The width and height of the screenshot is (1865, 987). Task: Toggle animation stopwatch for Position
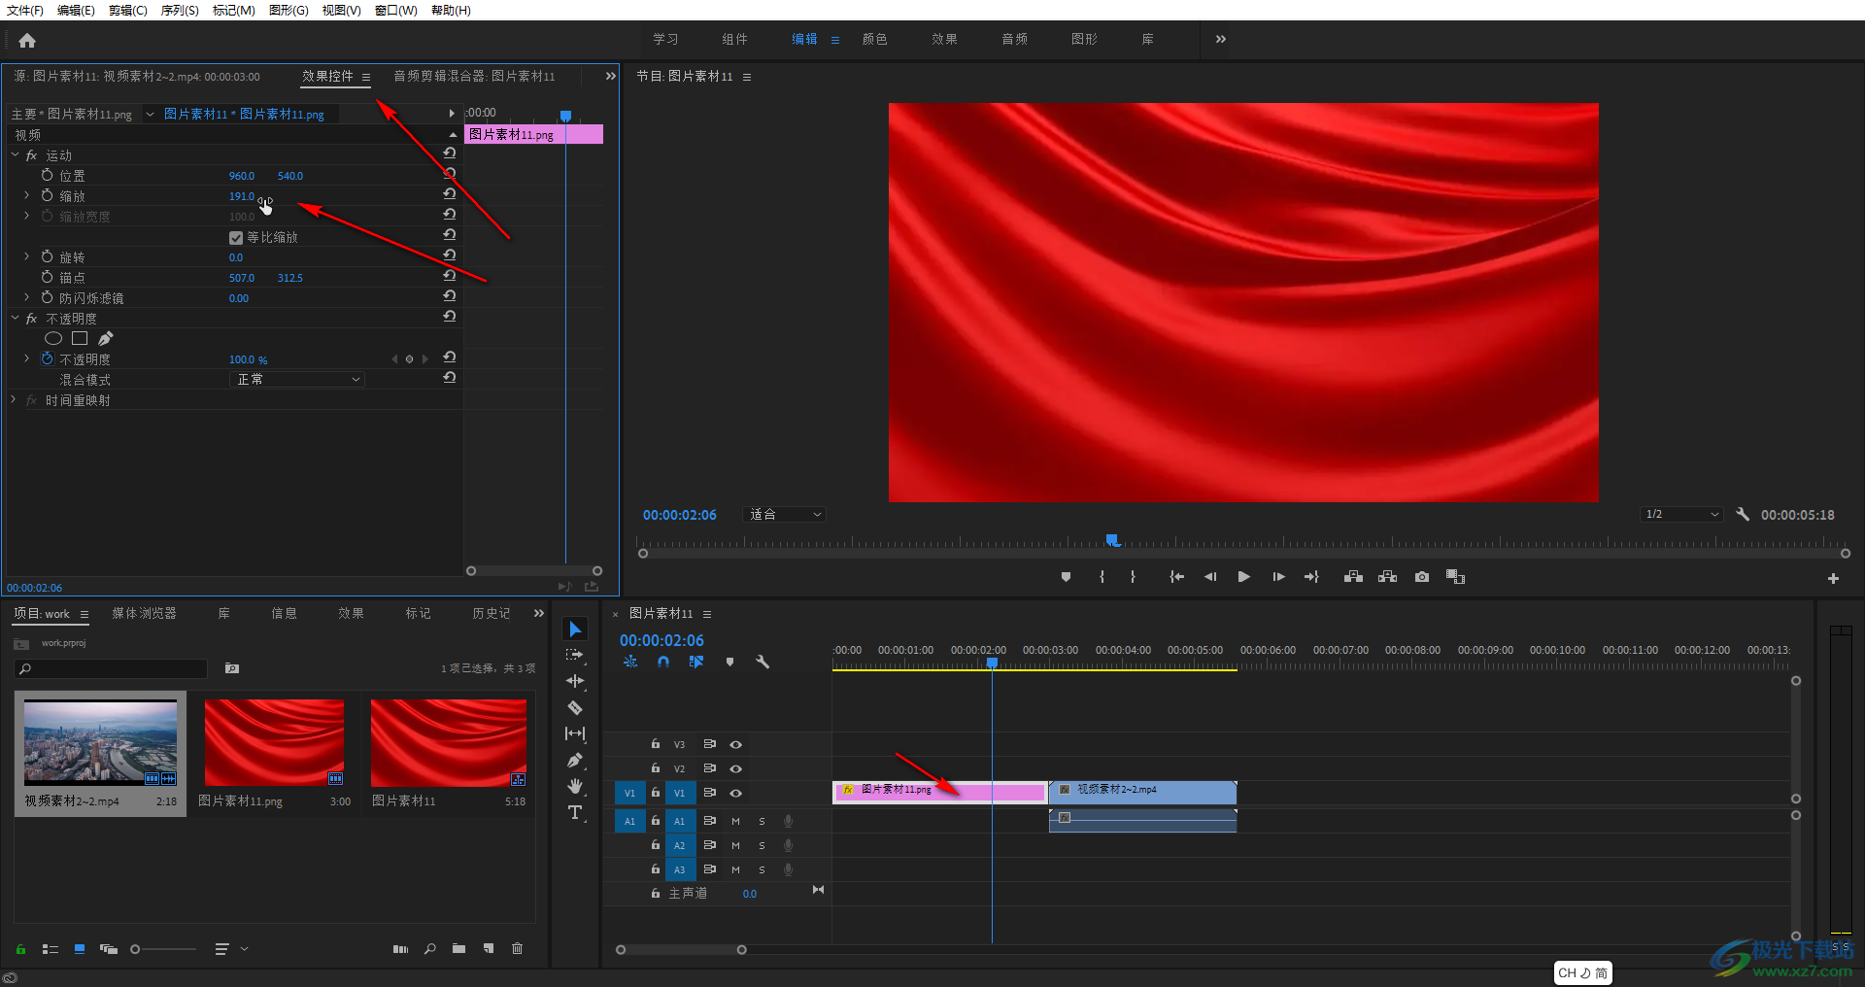[x=47, y=175]
